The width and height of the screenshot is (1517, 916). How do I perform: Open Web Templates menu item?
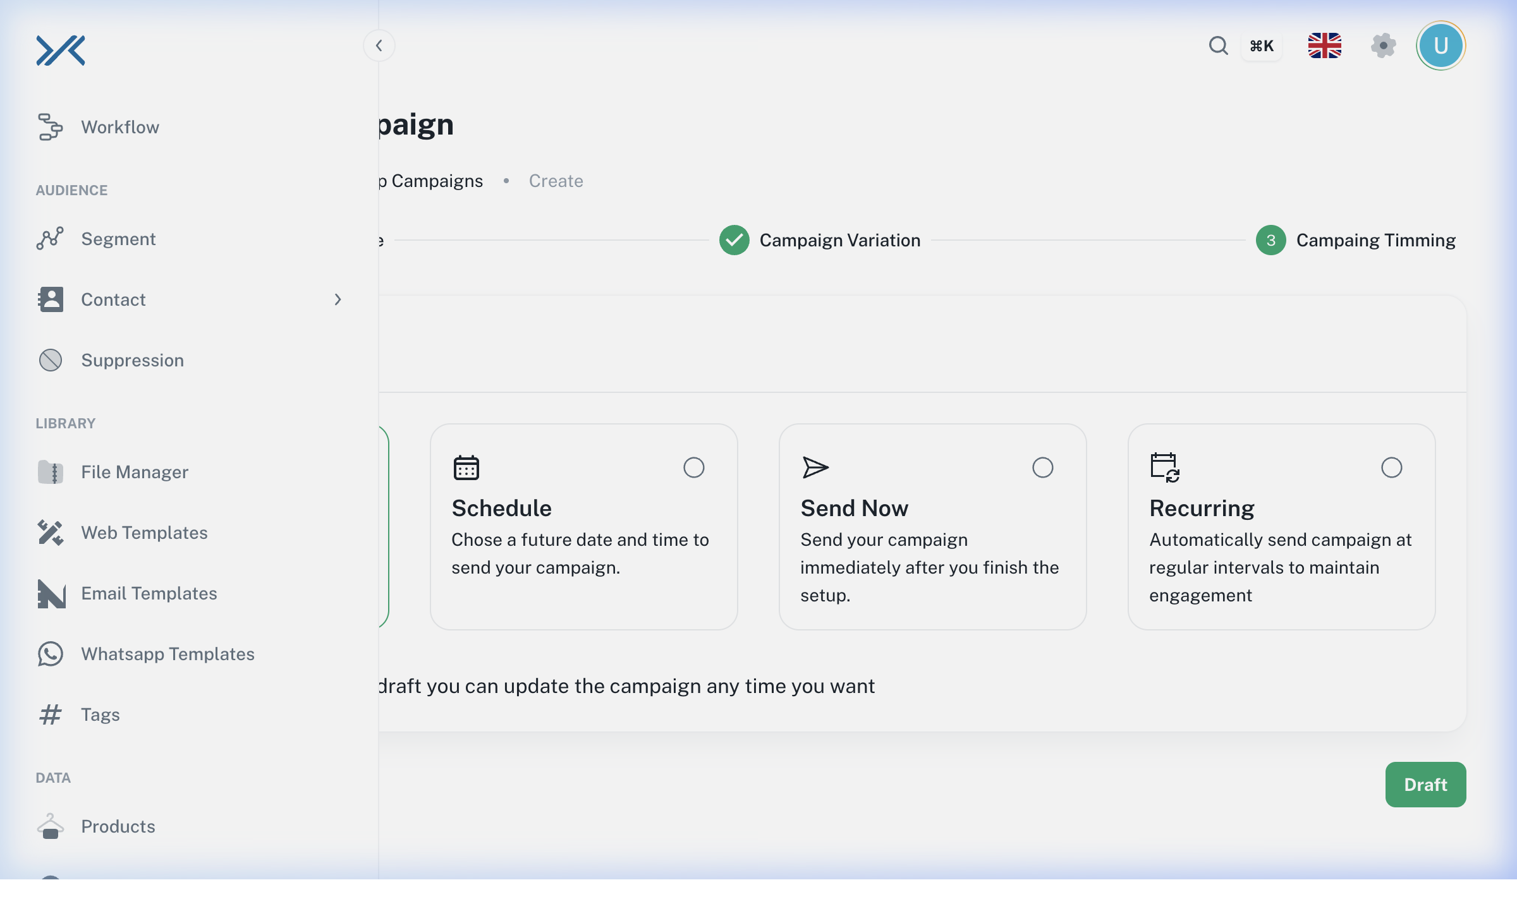point(144,533)
